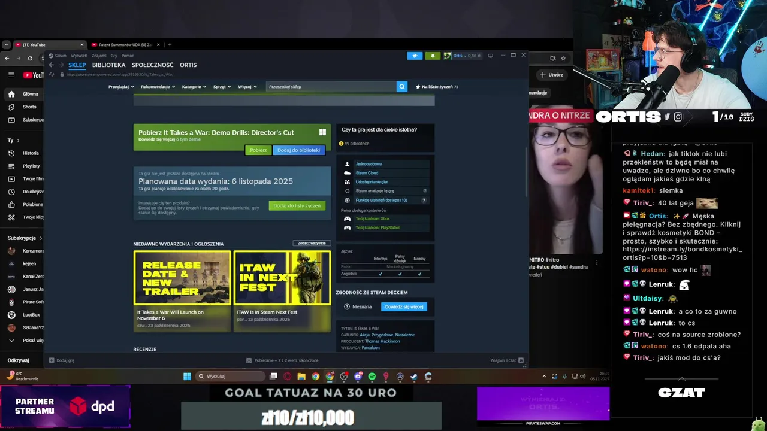Click Dodaj grę plus icon in Steam

coord(52,360)
